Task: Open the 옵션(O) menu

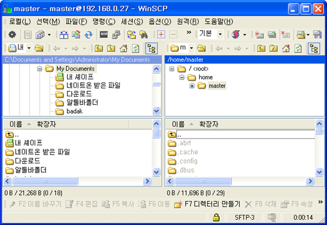Action: coord(160,21)
